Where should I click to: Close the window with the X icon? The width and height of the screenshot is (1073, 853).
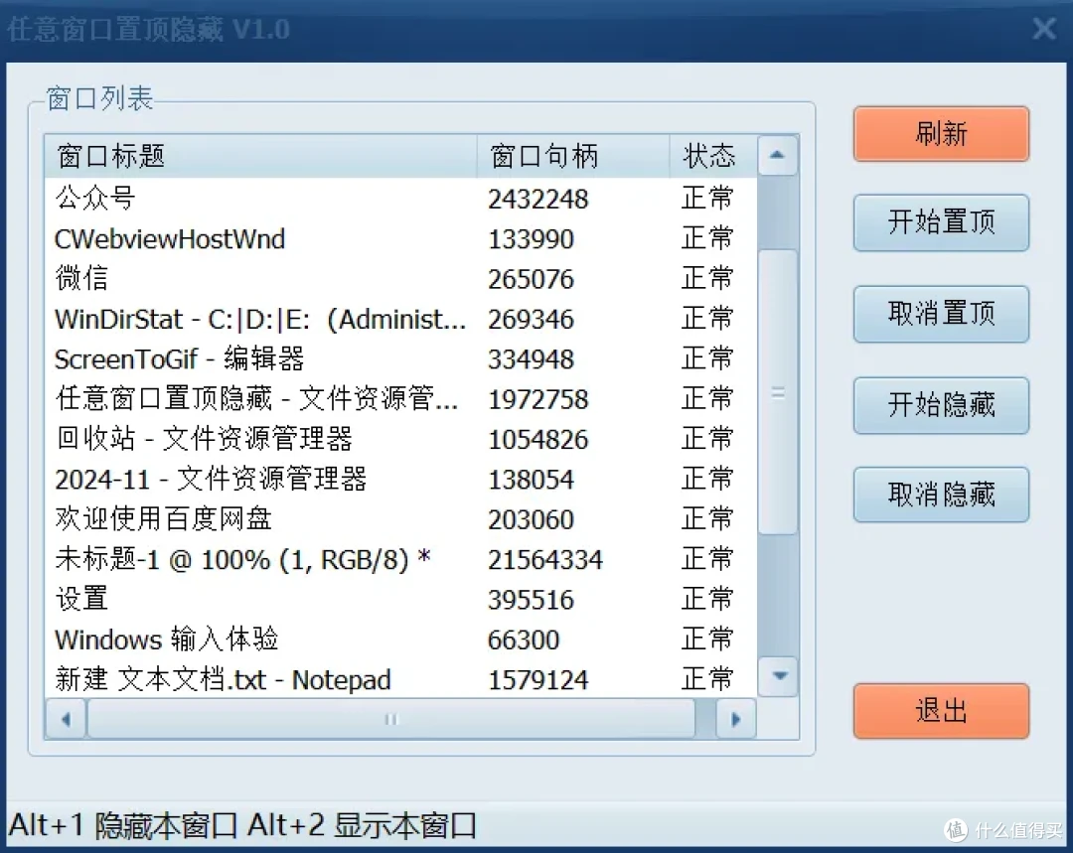click(1044, 29)
